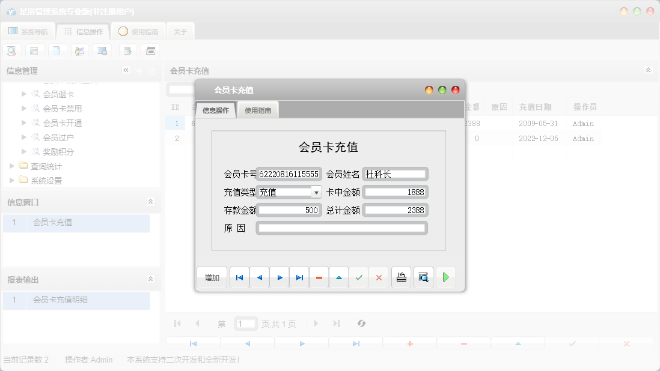
Task: Expand the 系统设置 tree node
Action: point(10,180)
